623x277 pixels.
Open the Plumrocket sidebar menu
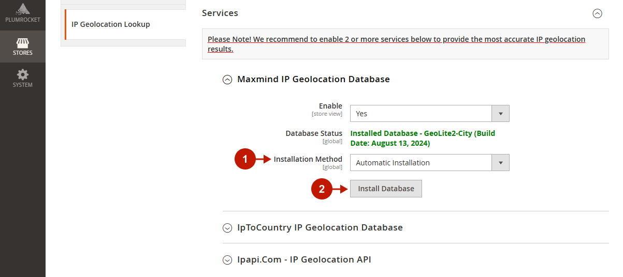click(x=22, y=14)
